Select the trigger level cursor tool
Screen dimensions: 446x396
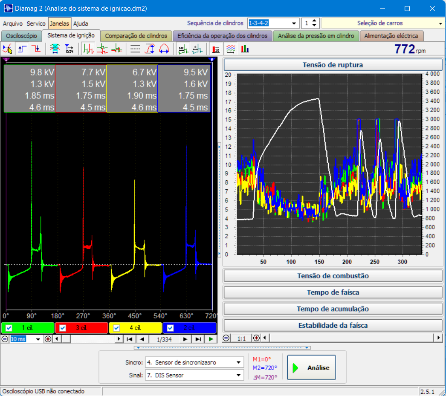8,49
